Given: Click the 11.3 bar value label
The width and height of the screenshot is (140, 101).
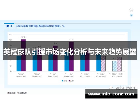Looking at the screenshot, I should [x=71, y=40].
